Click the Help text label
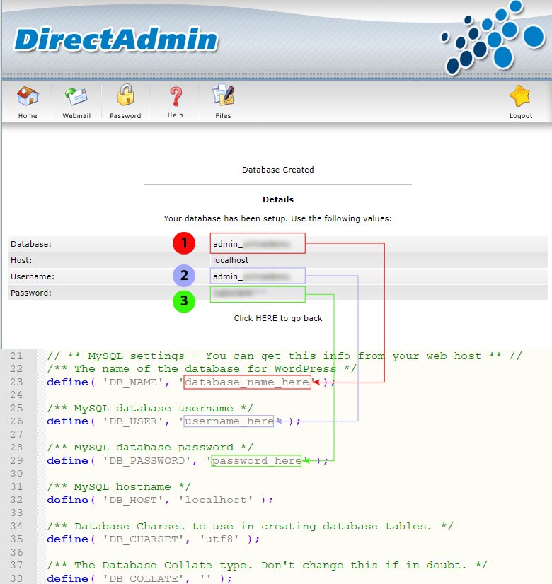552x584 pixels. click(x=176, y=115)
